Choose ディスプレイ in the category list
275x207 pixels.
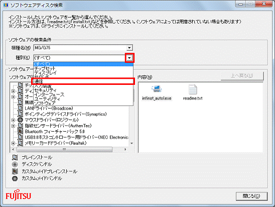point(83,72)
